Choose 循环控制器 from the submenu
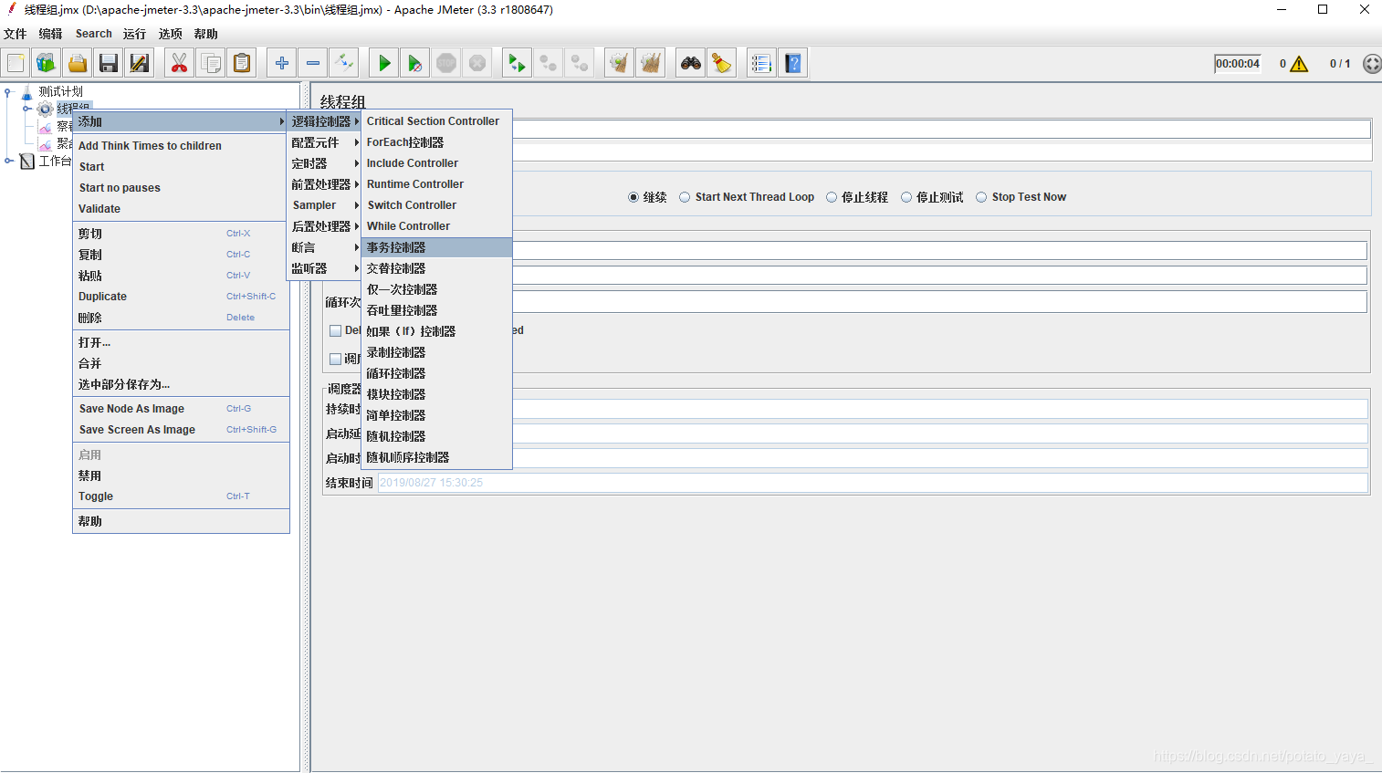 click(x=436, y=373)
